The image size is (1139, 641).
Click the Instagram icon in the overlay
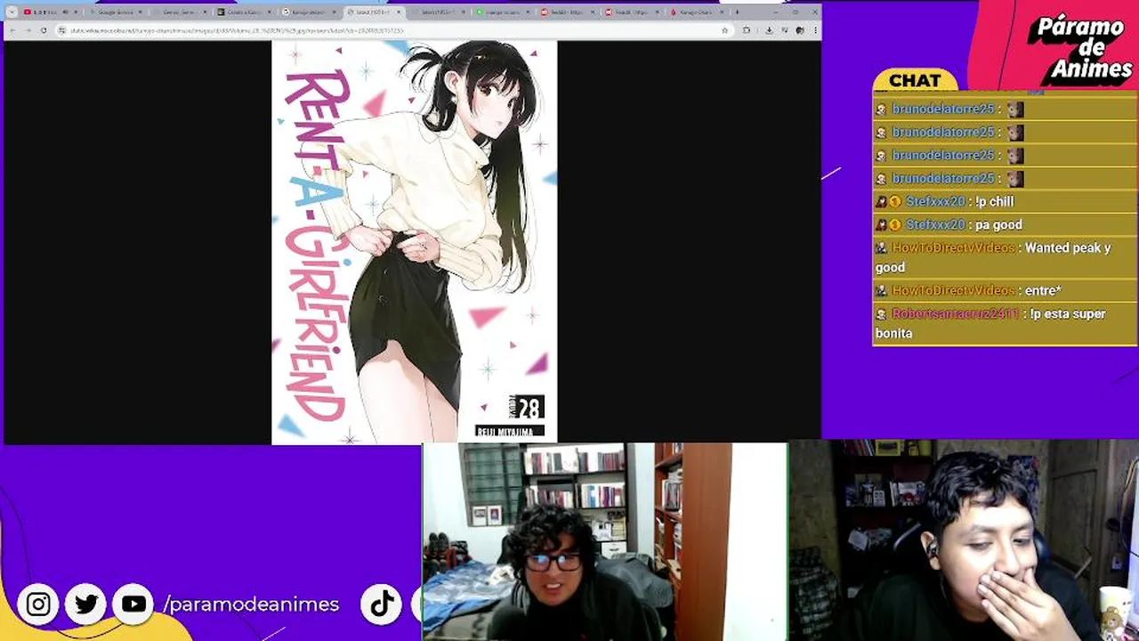pyautogui.click(x=38, y=604)
